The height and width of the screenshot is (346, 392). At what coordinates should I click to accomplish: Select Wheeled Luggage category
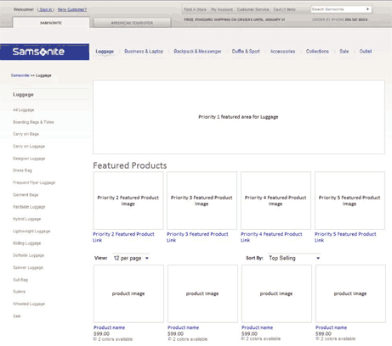click(x=29, y=304)
